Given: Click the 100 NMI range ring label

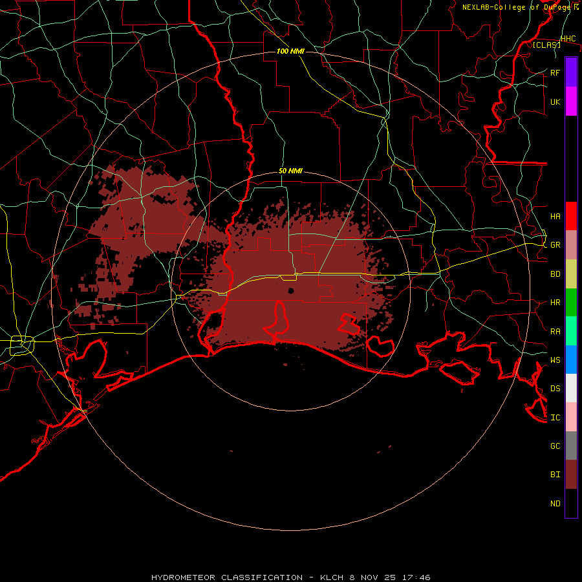Looking at the screenshot, I should click(290, 51).
